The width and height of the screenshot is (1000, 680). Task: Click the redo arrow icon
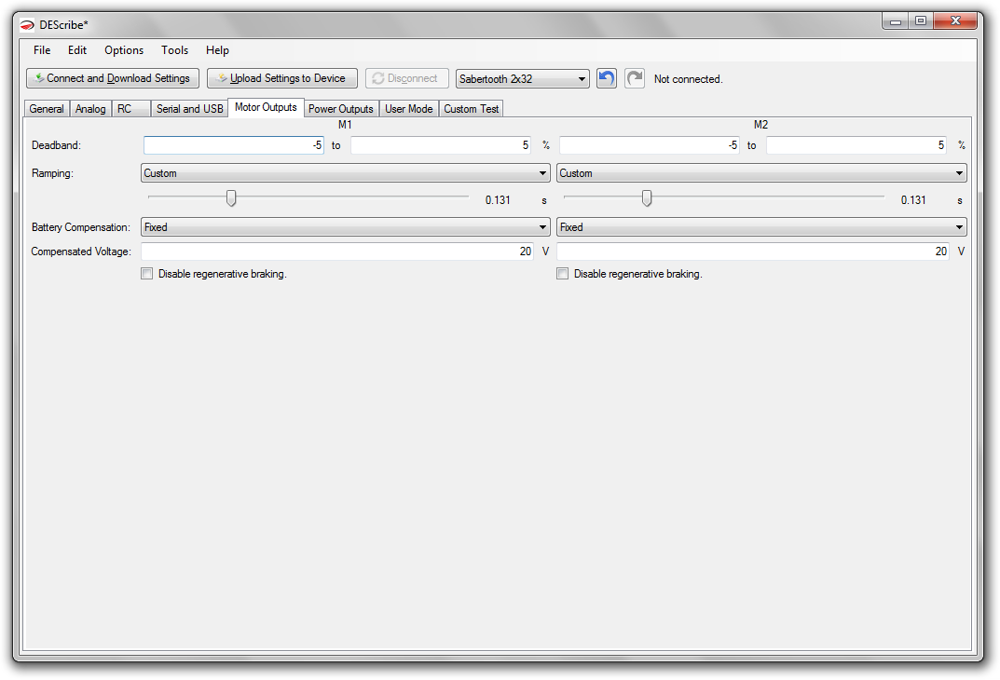pos(635,79)
